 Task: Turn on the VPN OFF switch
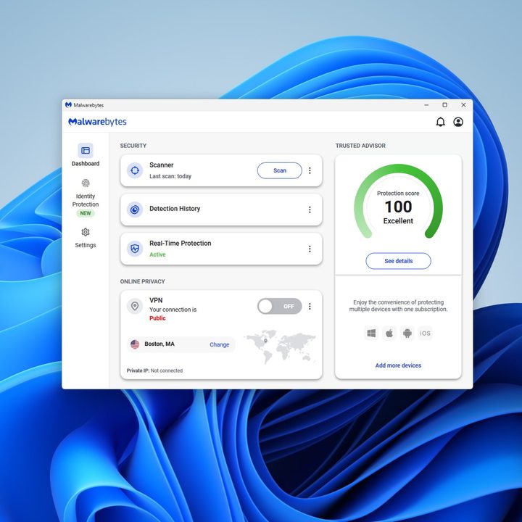280,306
